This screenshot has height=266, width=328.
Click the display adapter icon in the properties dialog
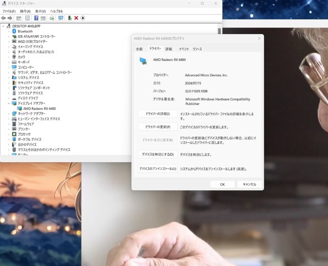click(143, 61)
